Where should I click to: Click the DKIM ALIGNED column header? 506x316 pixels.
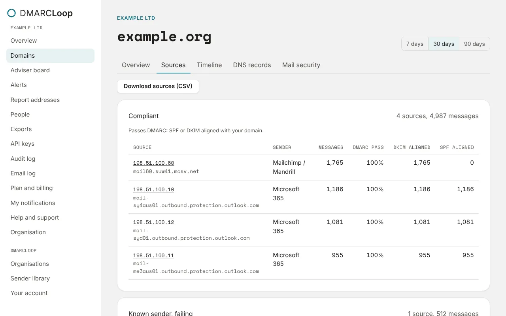tap(412, 147)
